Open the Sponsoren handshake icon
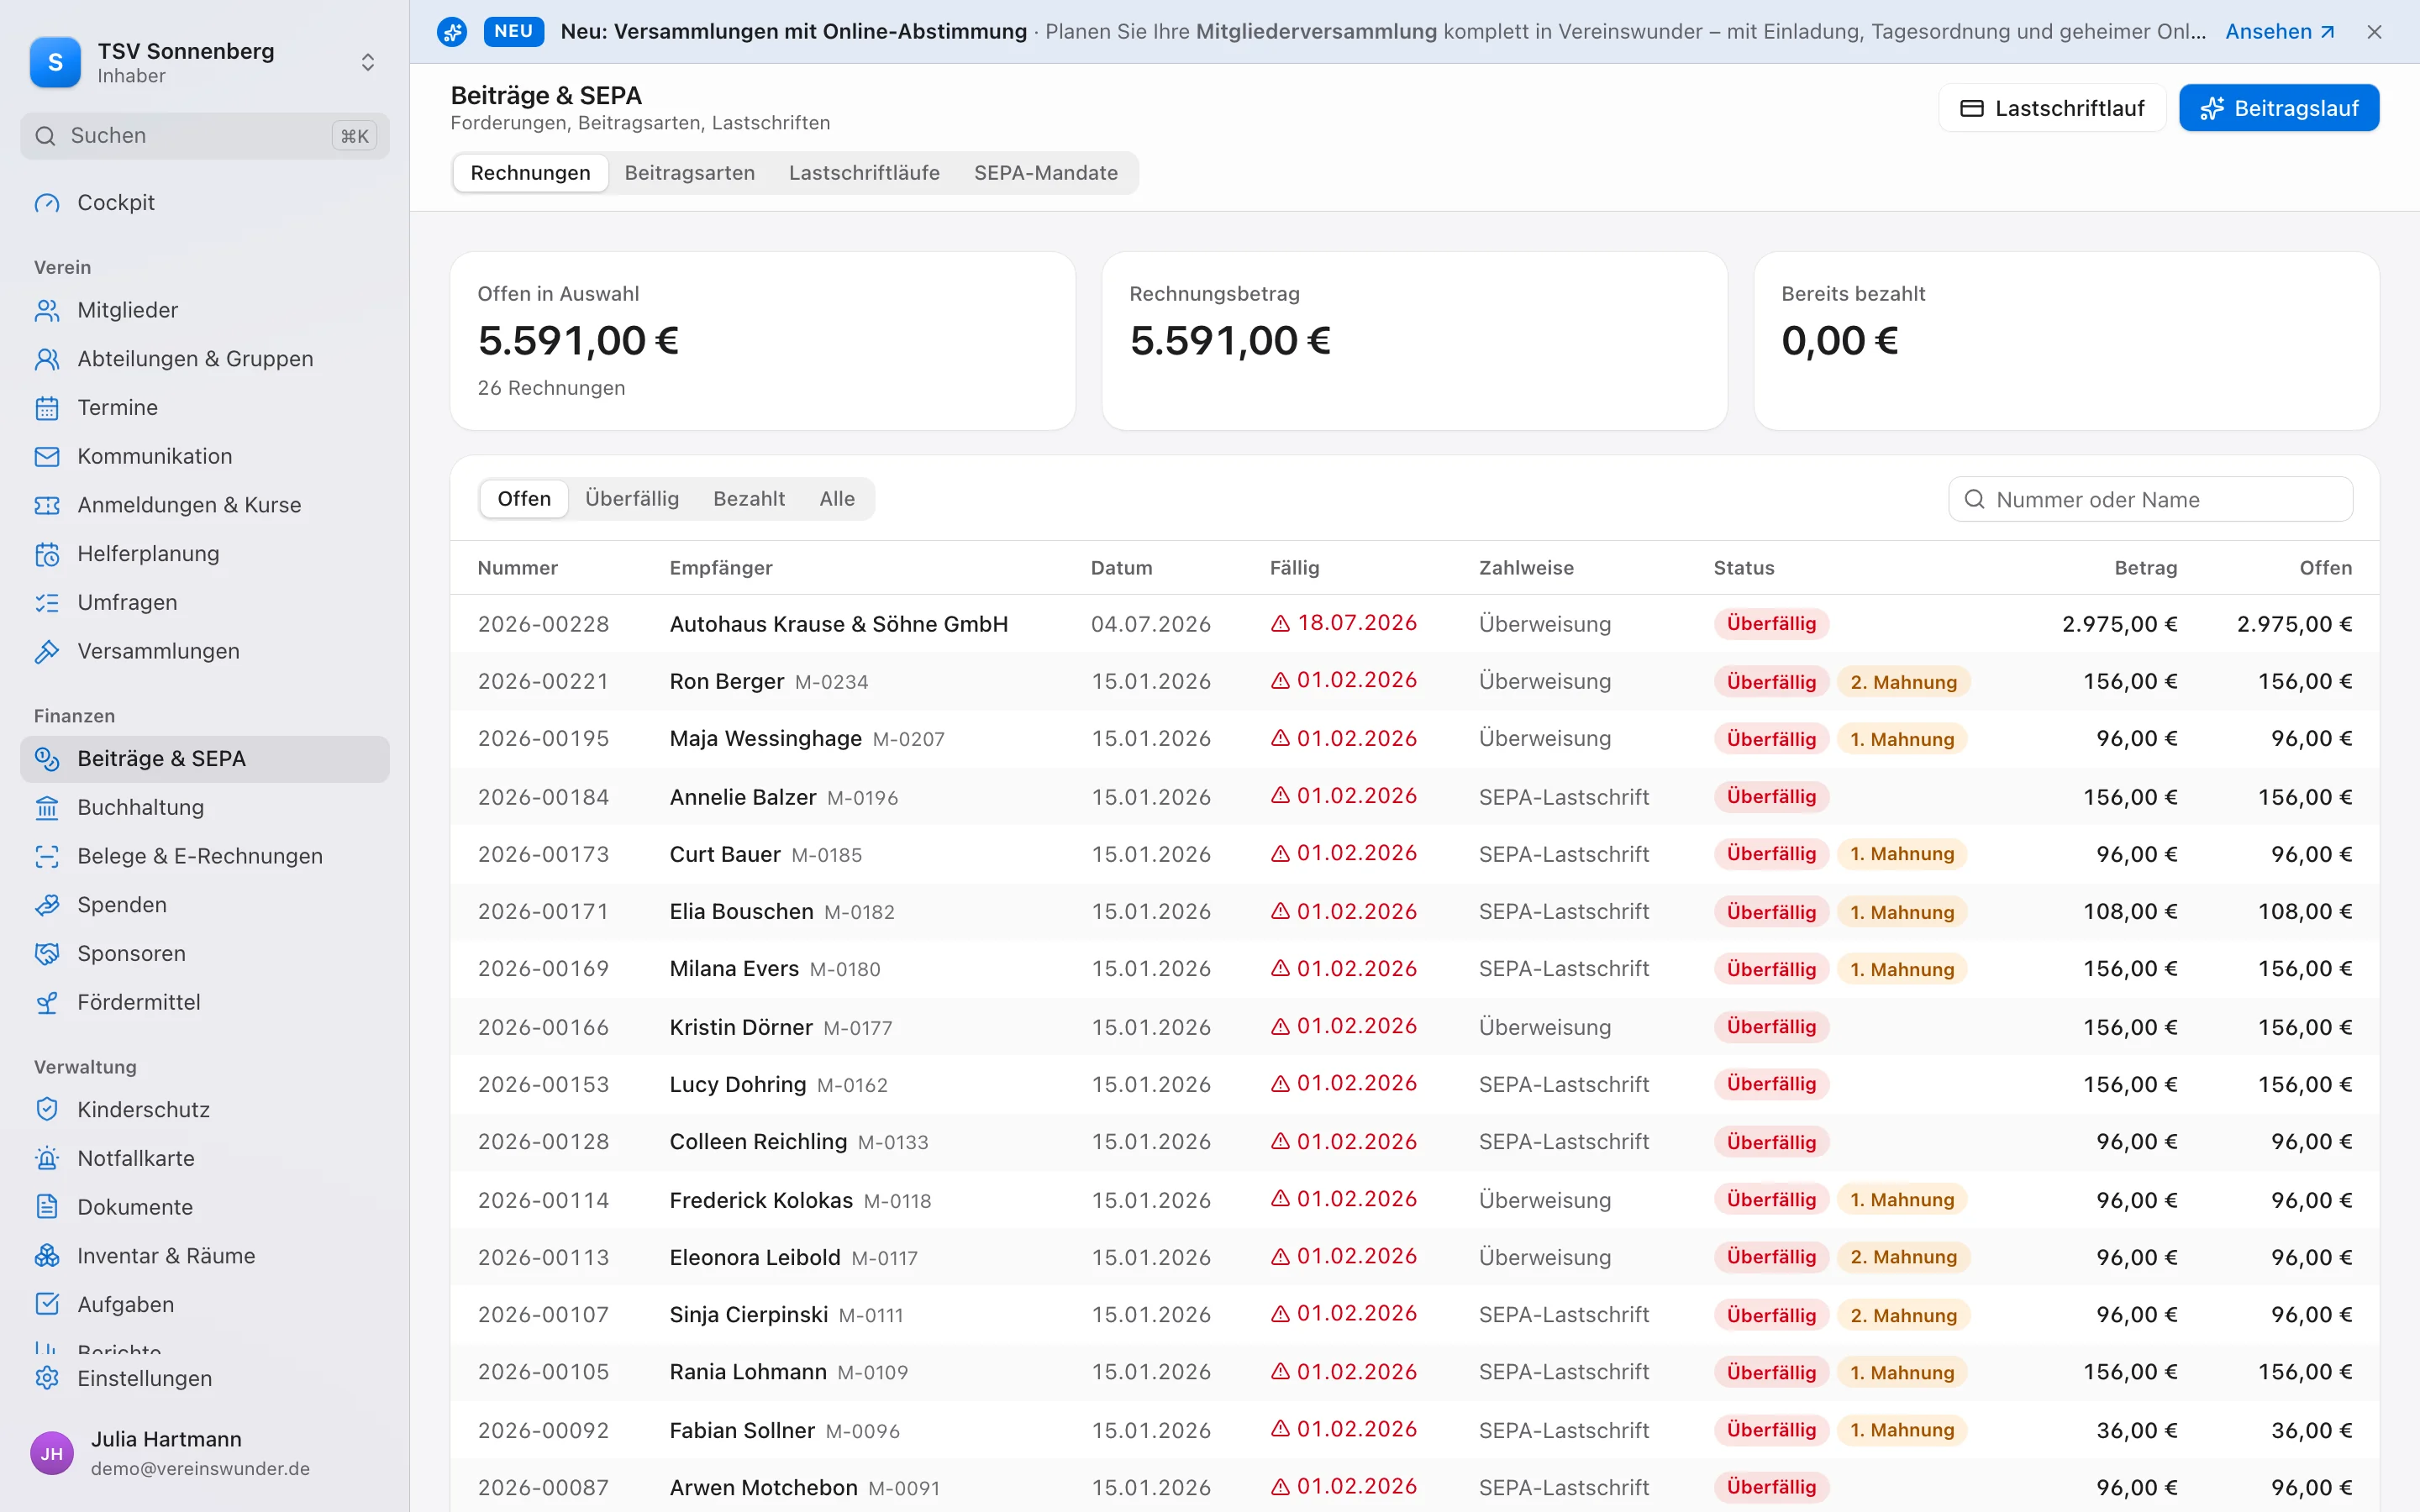The height and width of the screenshot is (1512, 2420). pyautogui.click(x=47, y=954)
